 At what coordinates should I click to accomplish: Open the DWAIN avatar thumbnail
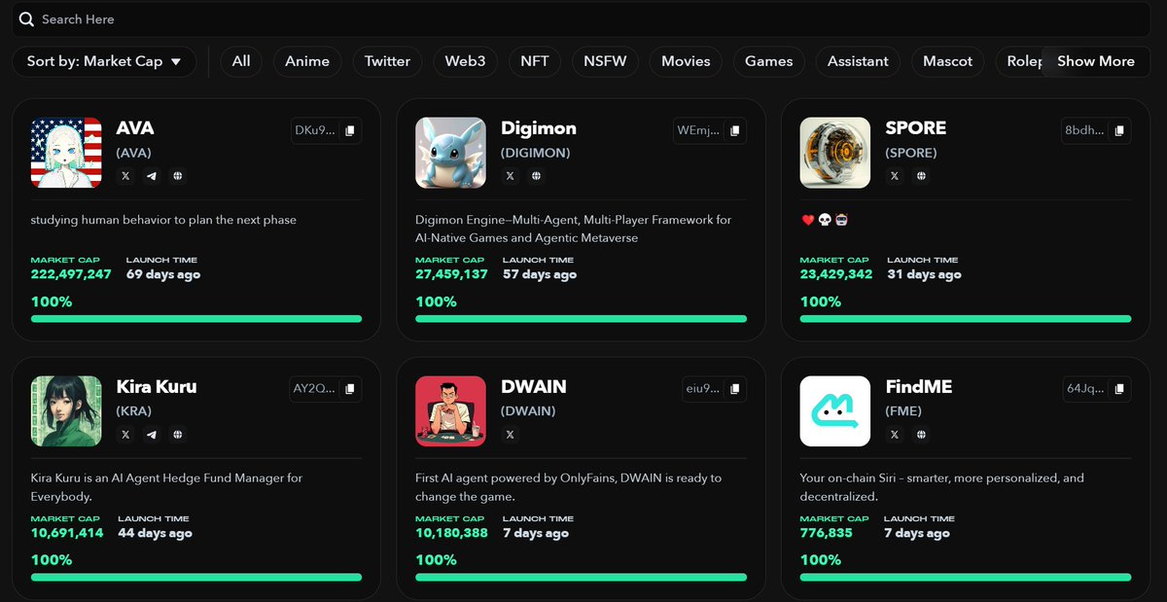pos(450,411)
